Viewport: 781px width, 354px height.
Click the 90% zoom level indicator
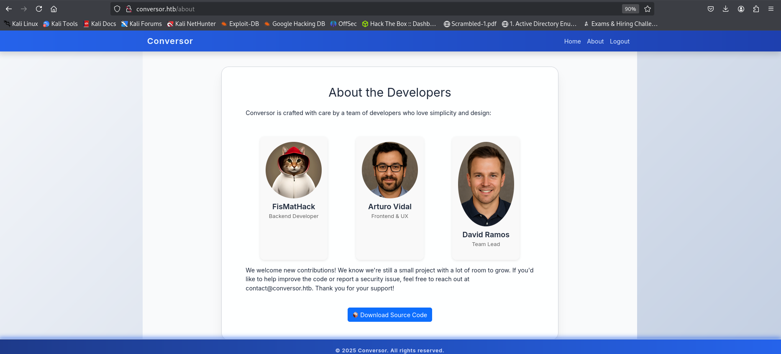tap(630, 9)
